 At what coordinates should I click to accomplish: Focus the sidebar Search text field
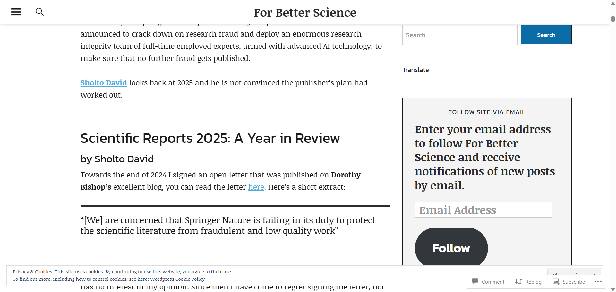point(459,35)
